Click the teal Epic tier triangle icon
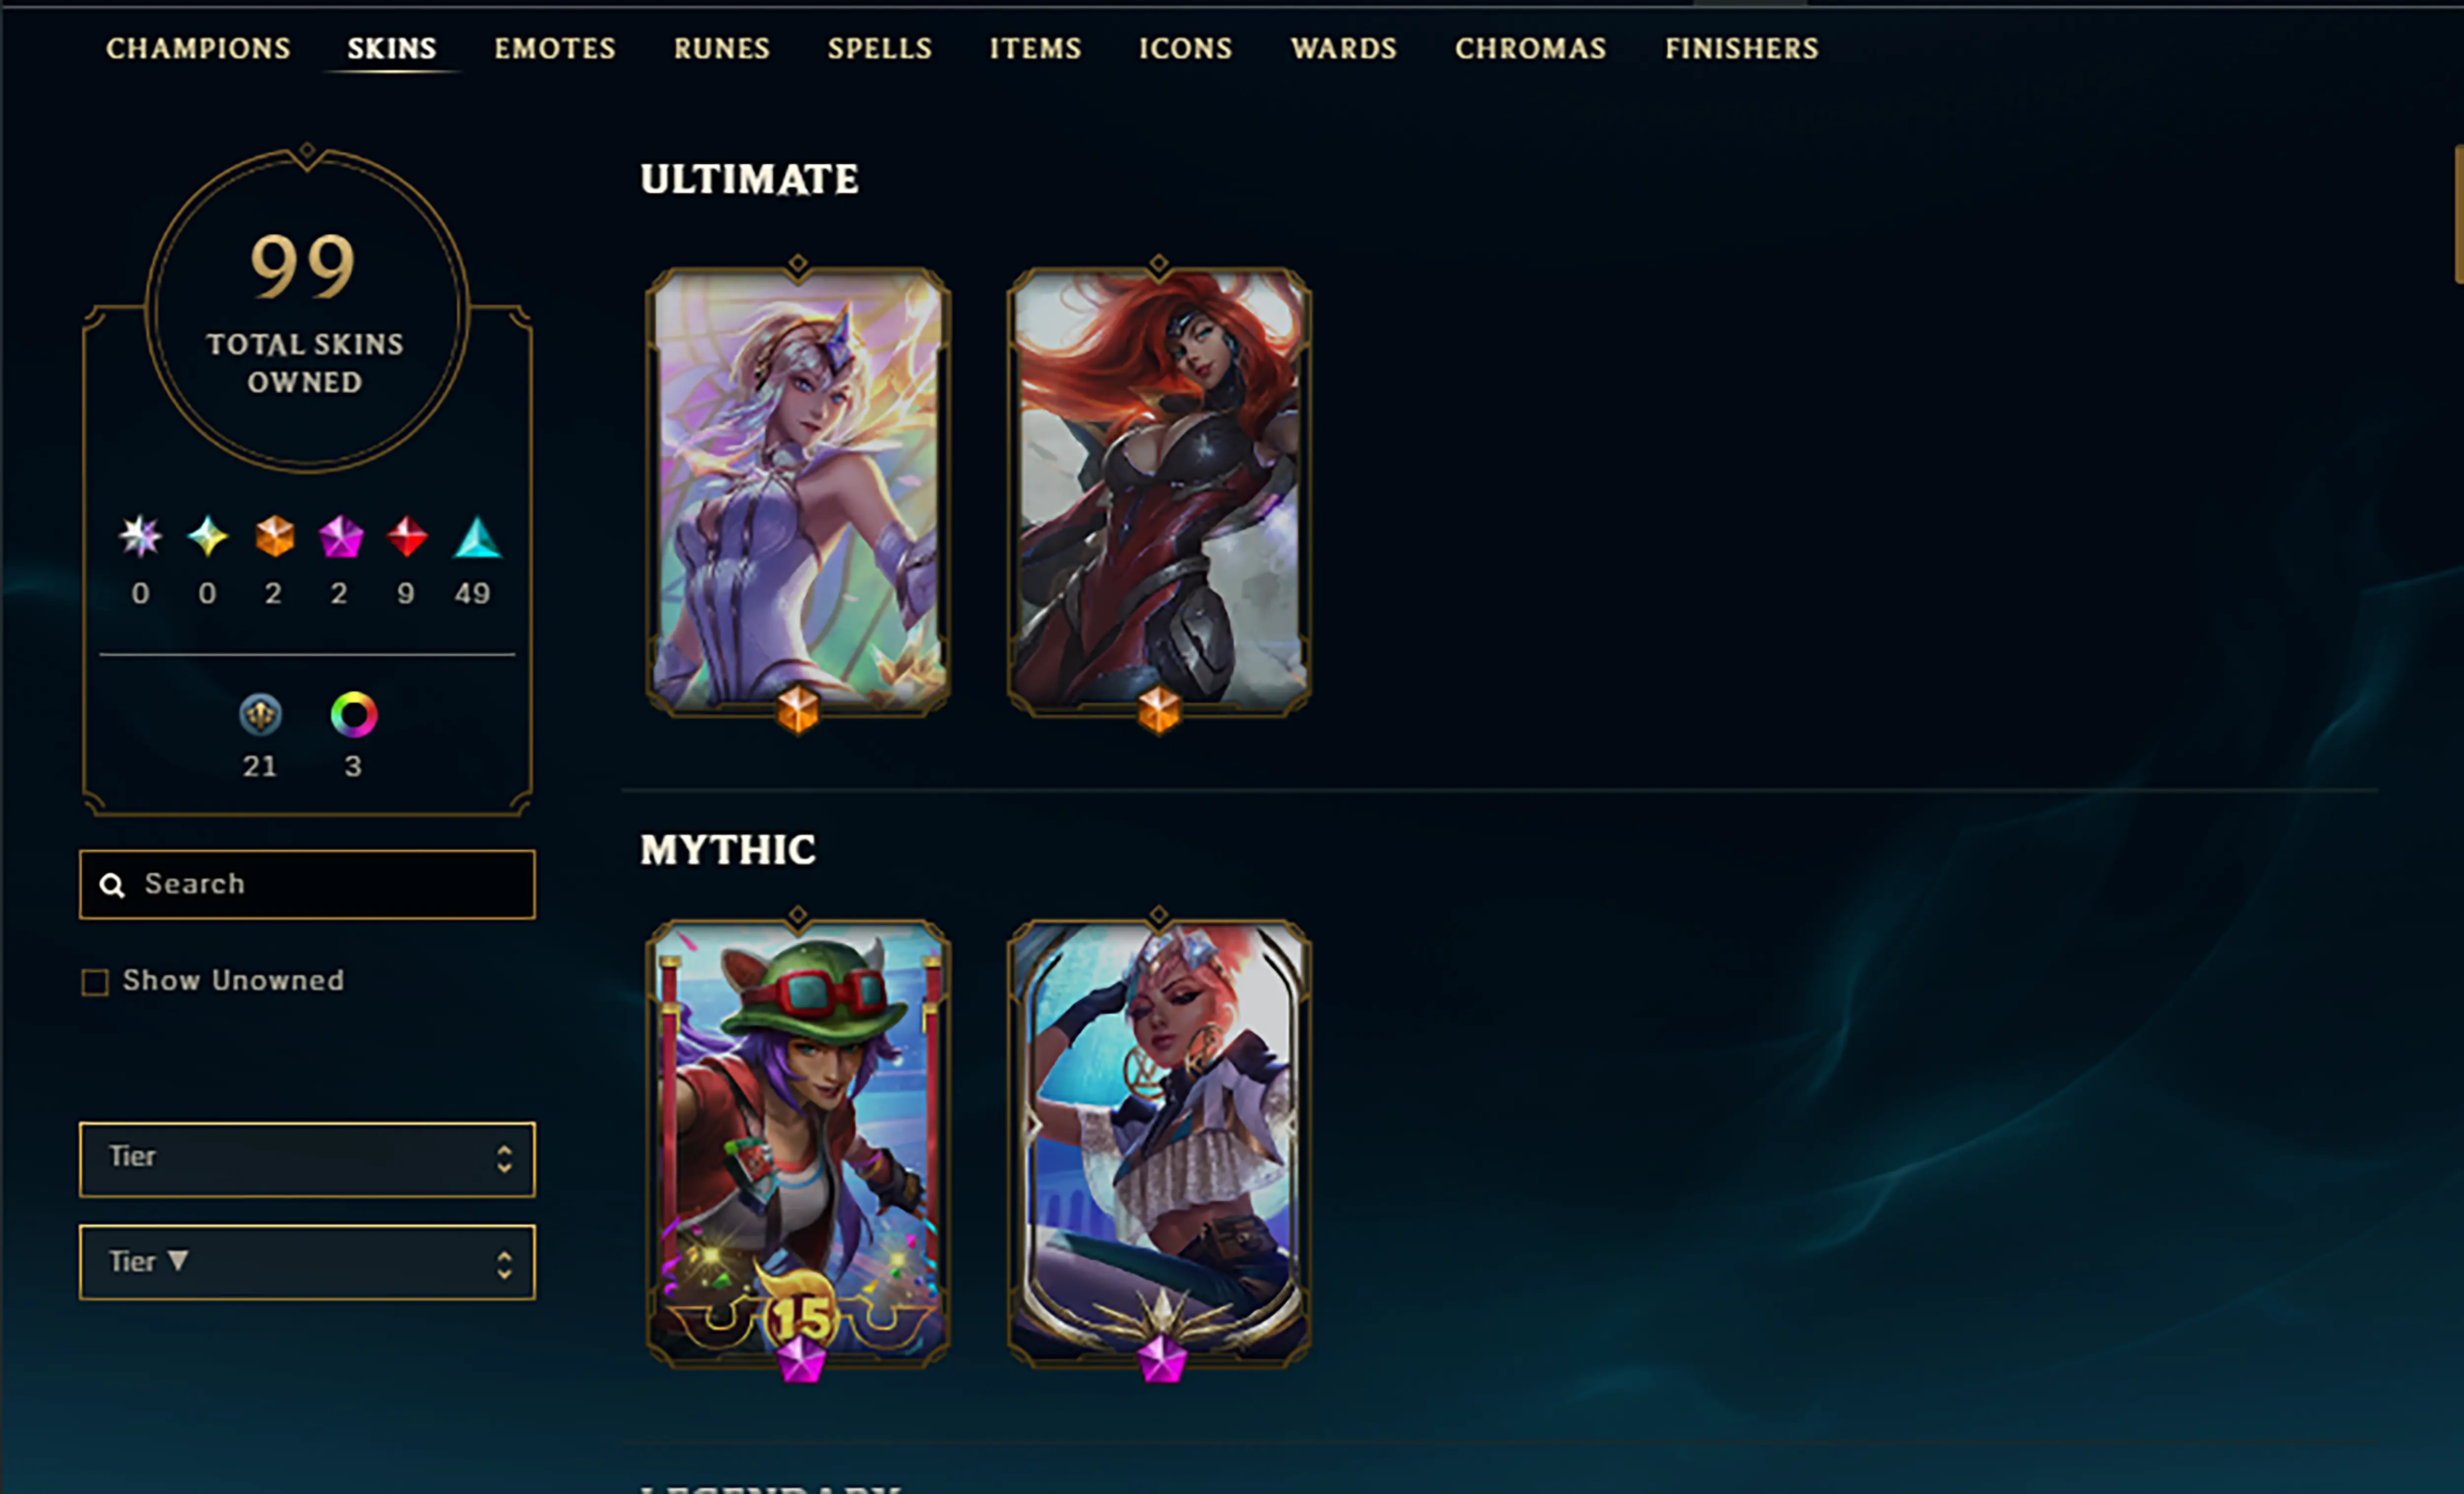The image size is (2464, 1494). point(477,536)
